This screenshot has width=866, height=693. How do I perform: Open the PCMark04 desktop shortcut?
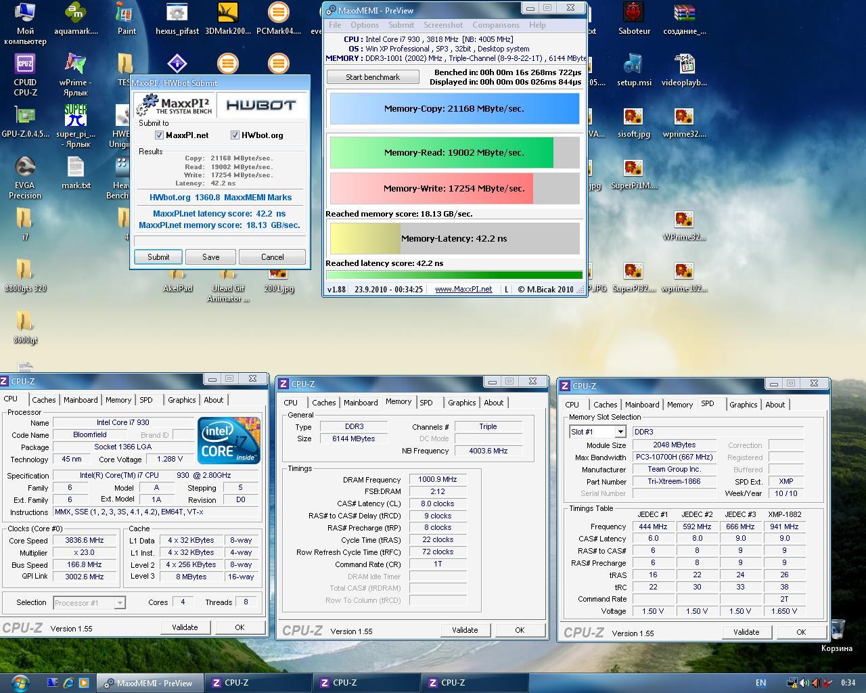coord(279,19)
